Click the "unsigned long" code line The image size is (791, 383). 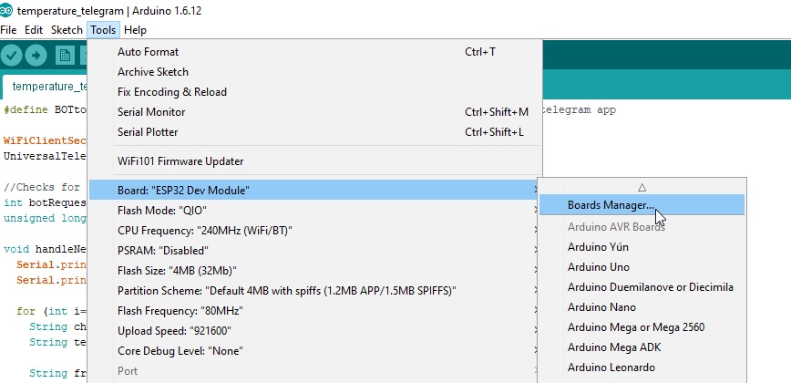pyautogui.click(x=46, y=219)
